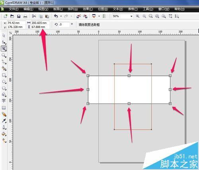Click the Cut scissors icon
This screenshot has width=199, height=170.
[34, 16]
